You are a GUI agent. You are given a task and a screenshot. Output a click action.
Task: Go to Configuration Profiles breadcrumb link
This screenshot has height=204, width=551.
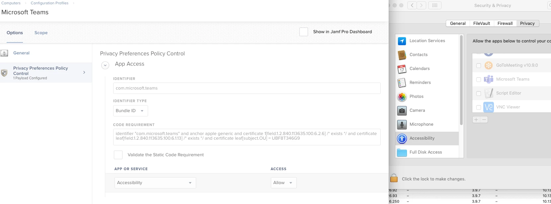pyautogui.click(x=49, y=3)
